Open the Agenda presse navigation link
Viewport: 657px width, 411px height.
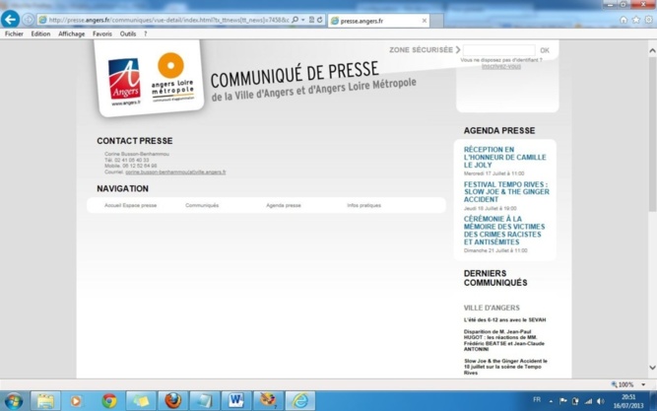pyautogui.click(x=284, y=205)
